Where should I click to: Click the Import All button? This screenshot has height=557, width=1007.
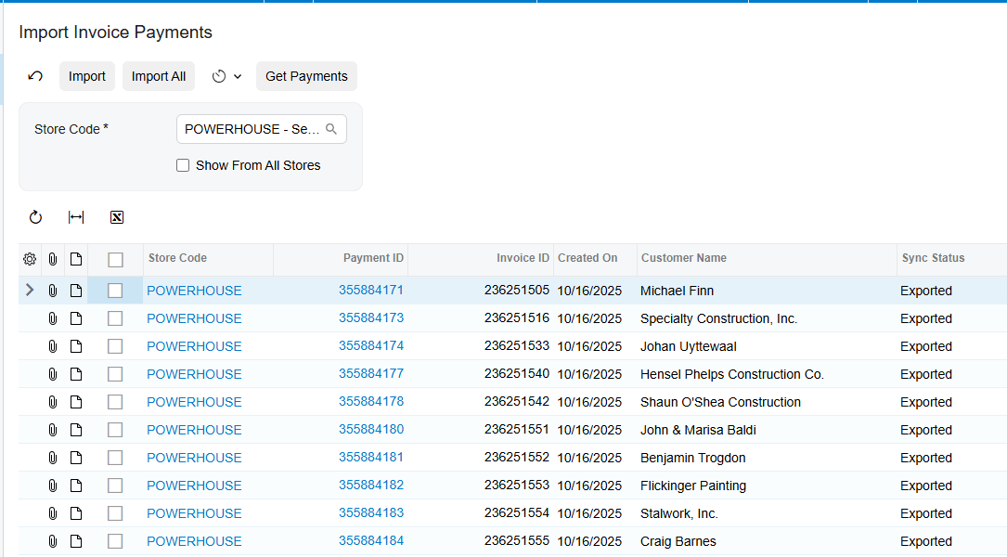pyautogui.click(x=159, y=76)
